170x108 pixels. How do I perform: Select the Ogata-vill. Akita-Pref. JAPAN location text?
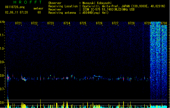tap(124, 6)
